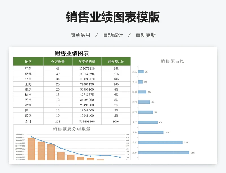Click the 苏州 region cell
226x173 pixels.
point(28,100)
